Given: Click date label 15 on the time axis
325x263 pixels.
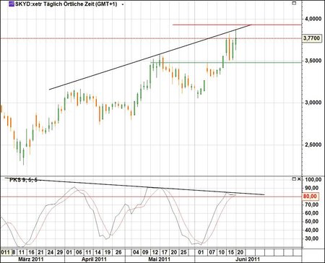Looking at the screenshot, I should pos(231,252).
